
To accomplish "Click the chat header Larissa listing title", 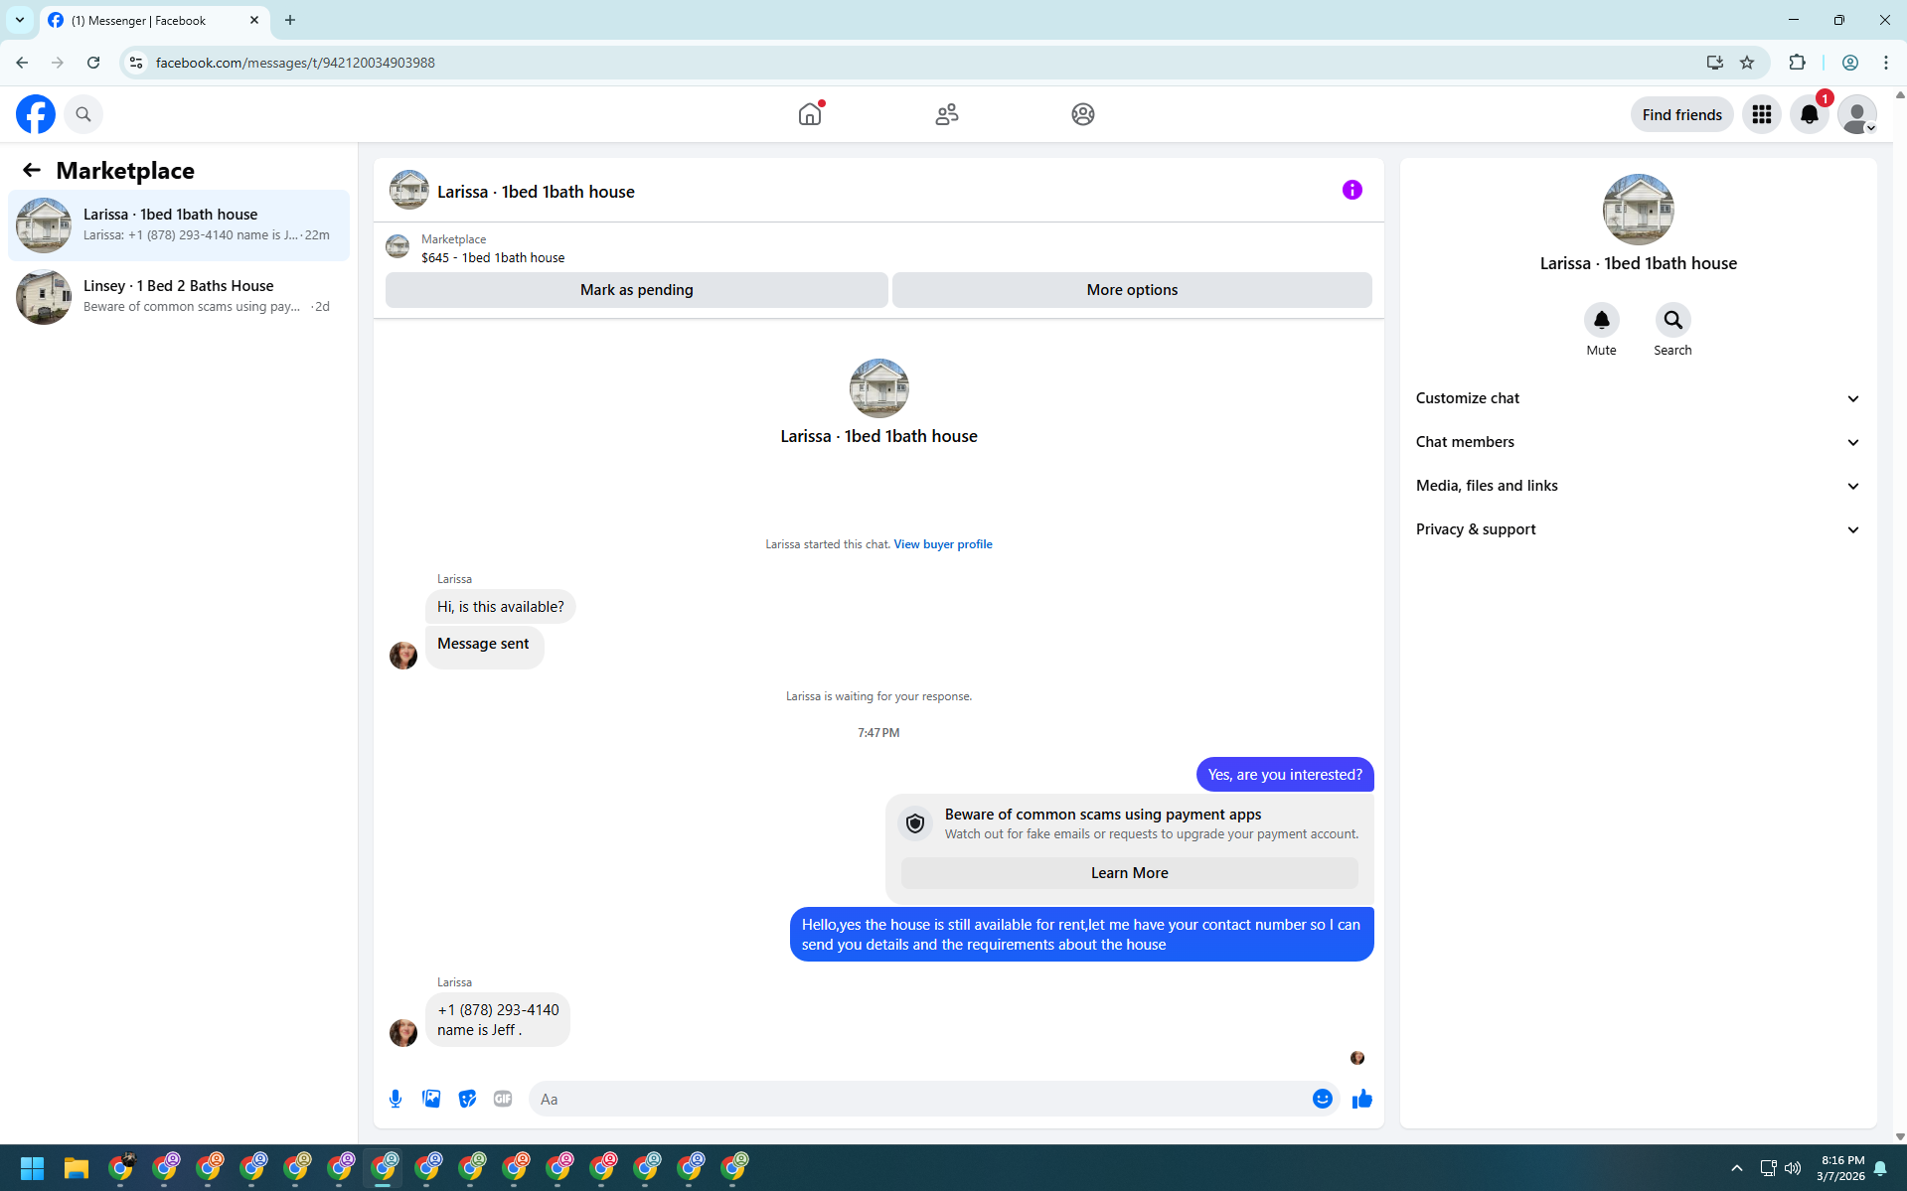I will click(x=536, y=192).
